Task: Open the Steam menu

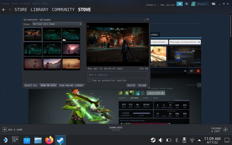Action: (x=6, y=4)
